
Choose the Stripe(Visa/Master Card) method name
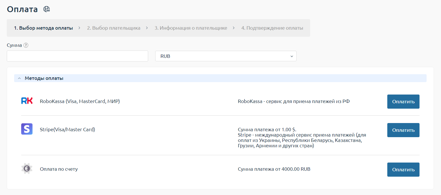pos(68,130)
